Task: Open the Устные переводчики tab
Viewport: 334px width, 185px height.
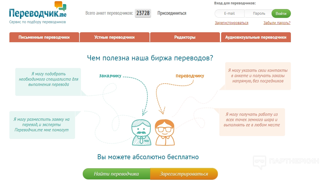Action: [114, 37]
